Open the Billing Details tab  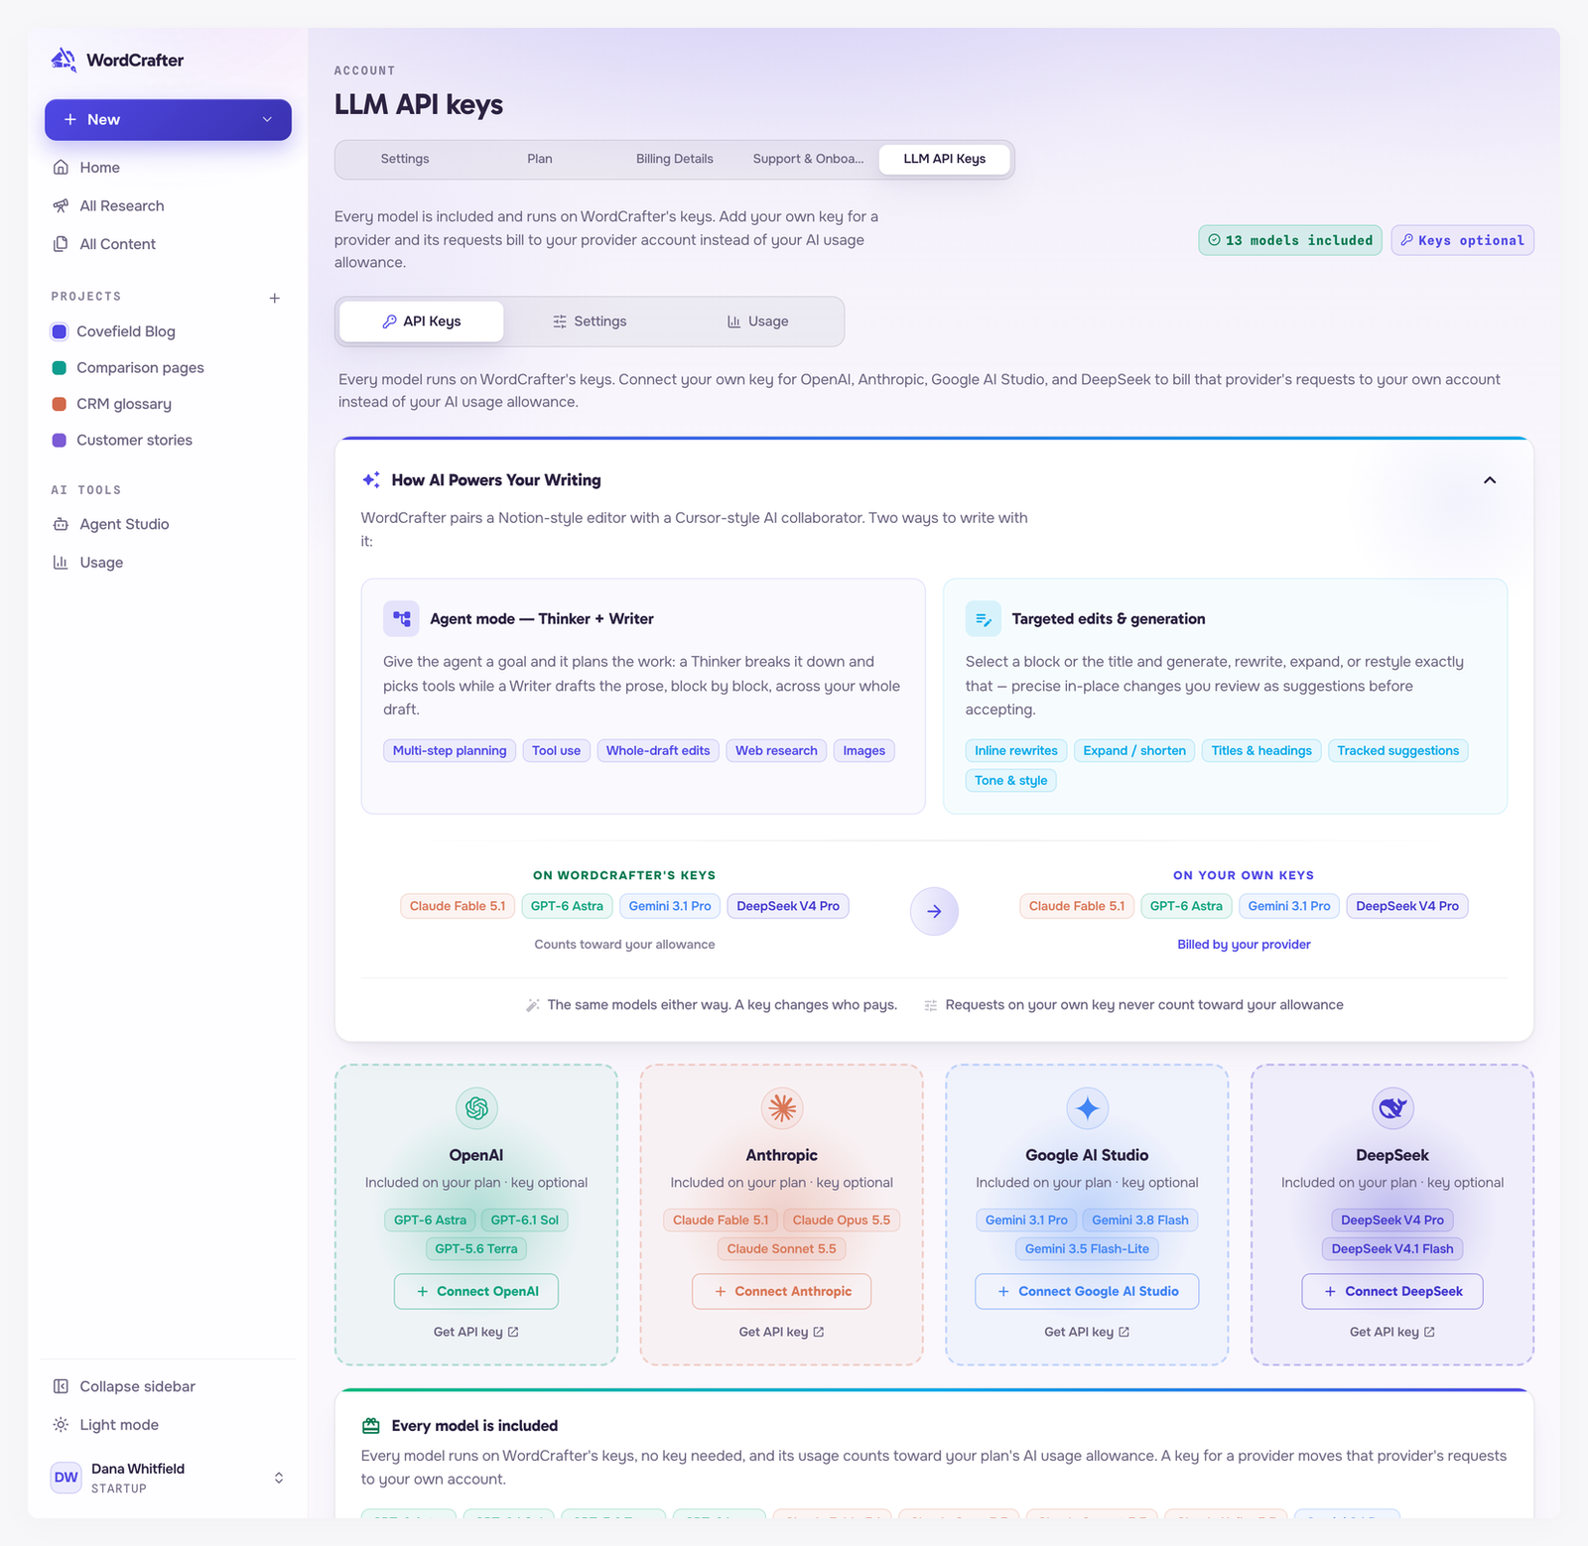point(675,159)
